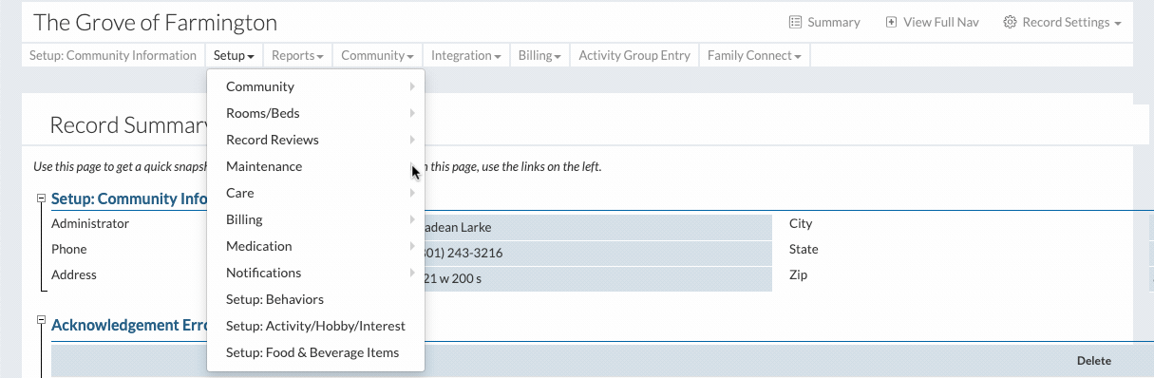Click the Setup: Community Information breadcrumb
1154x378 pixels.
pyautogui.click(x=113, y=55)
